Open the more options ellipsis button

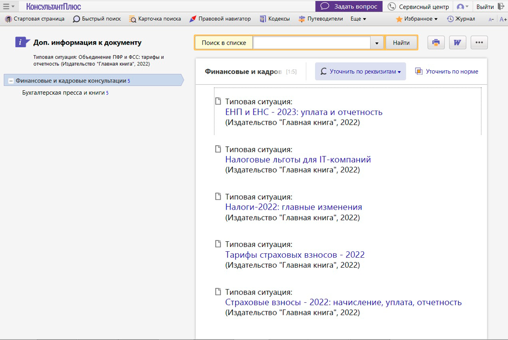coord(479,43)
